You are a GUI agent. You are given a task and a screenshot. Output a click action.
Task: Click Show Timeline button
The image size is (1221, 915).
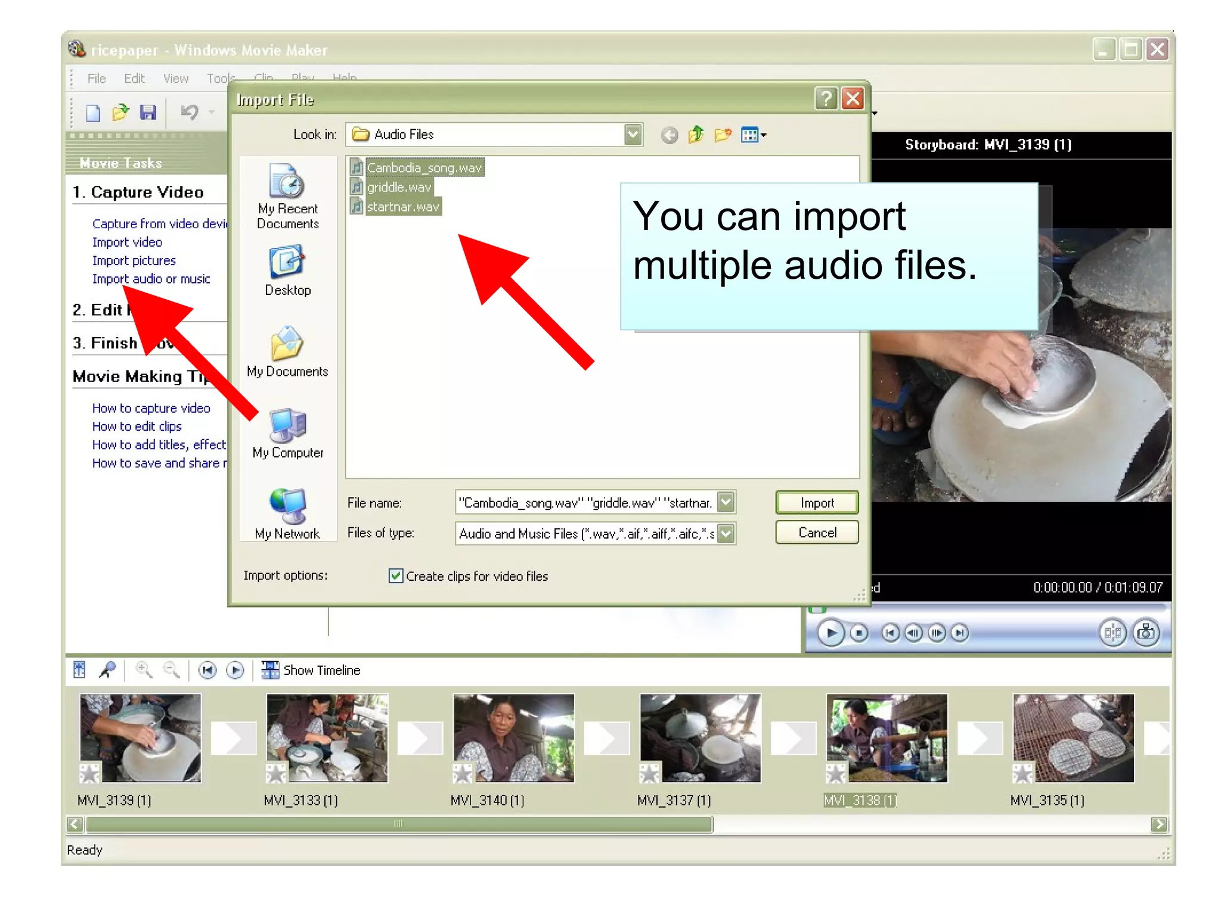point(311,670)
